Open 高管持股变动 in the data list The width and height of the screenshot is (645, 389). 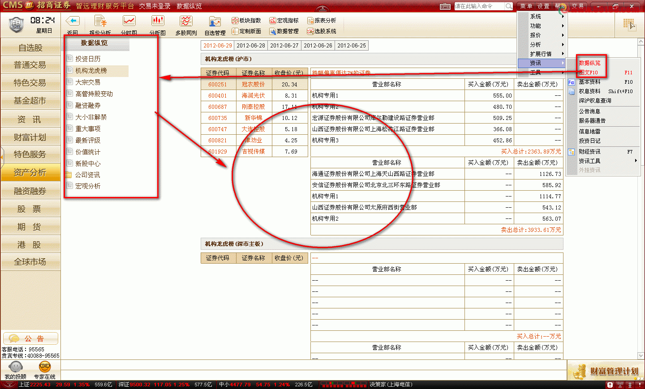click(x=94, y=94)
